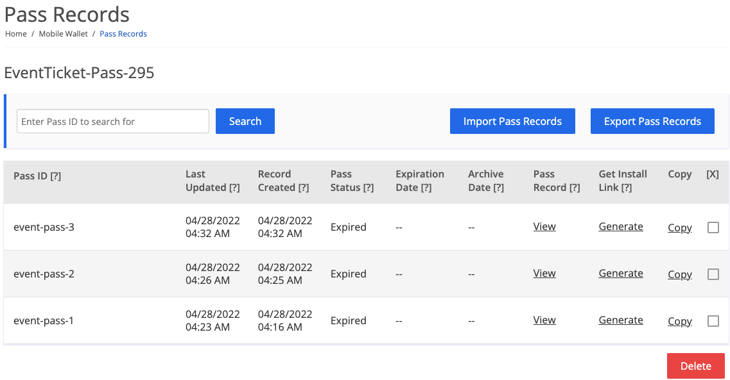Navigate to Mobile Wallet breadcrumb
Image resolution: width=730 pixels, height=380 pixels.
point(63,34)
